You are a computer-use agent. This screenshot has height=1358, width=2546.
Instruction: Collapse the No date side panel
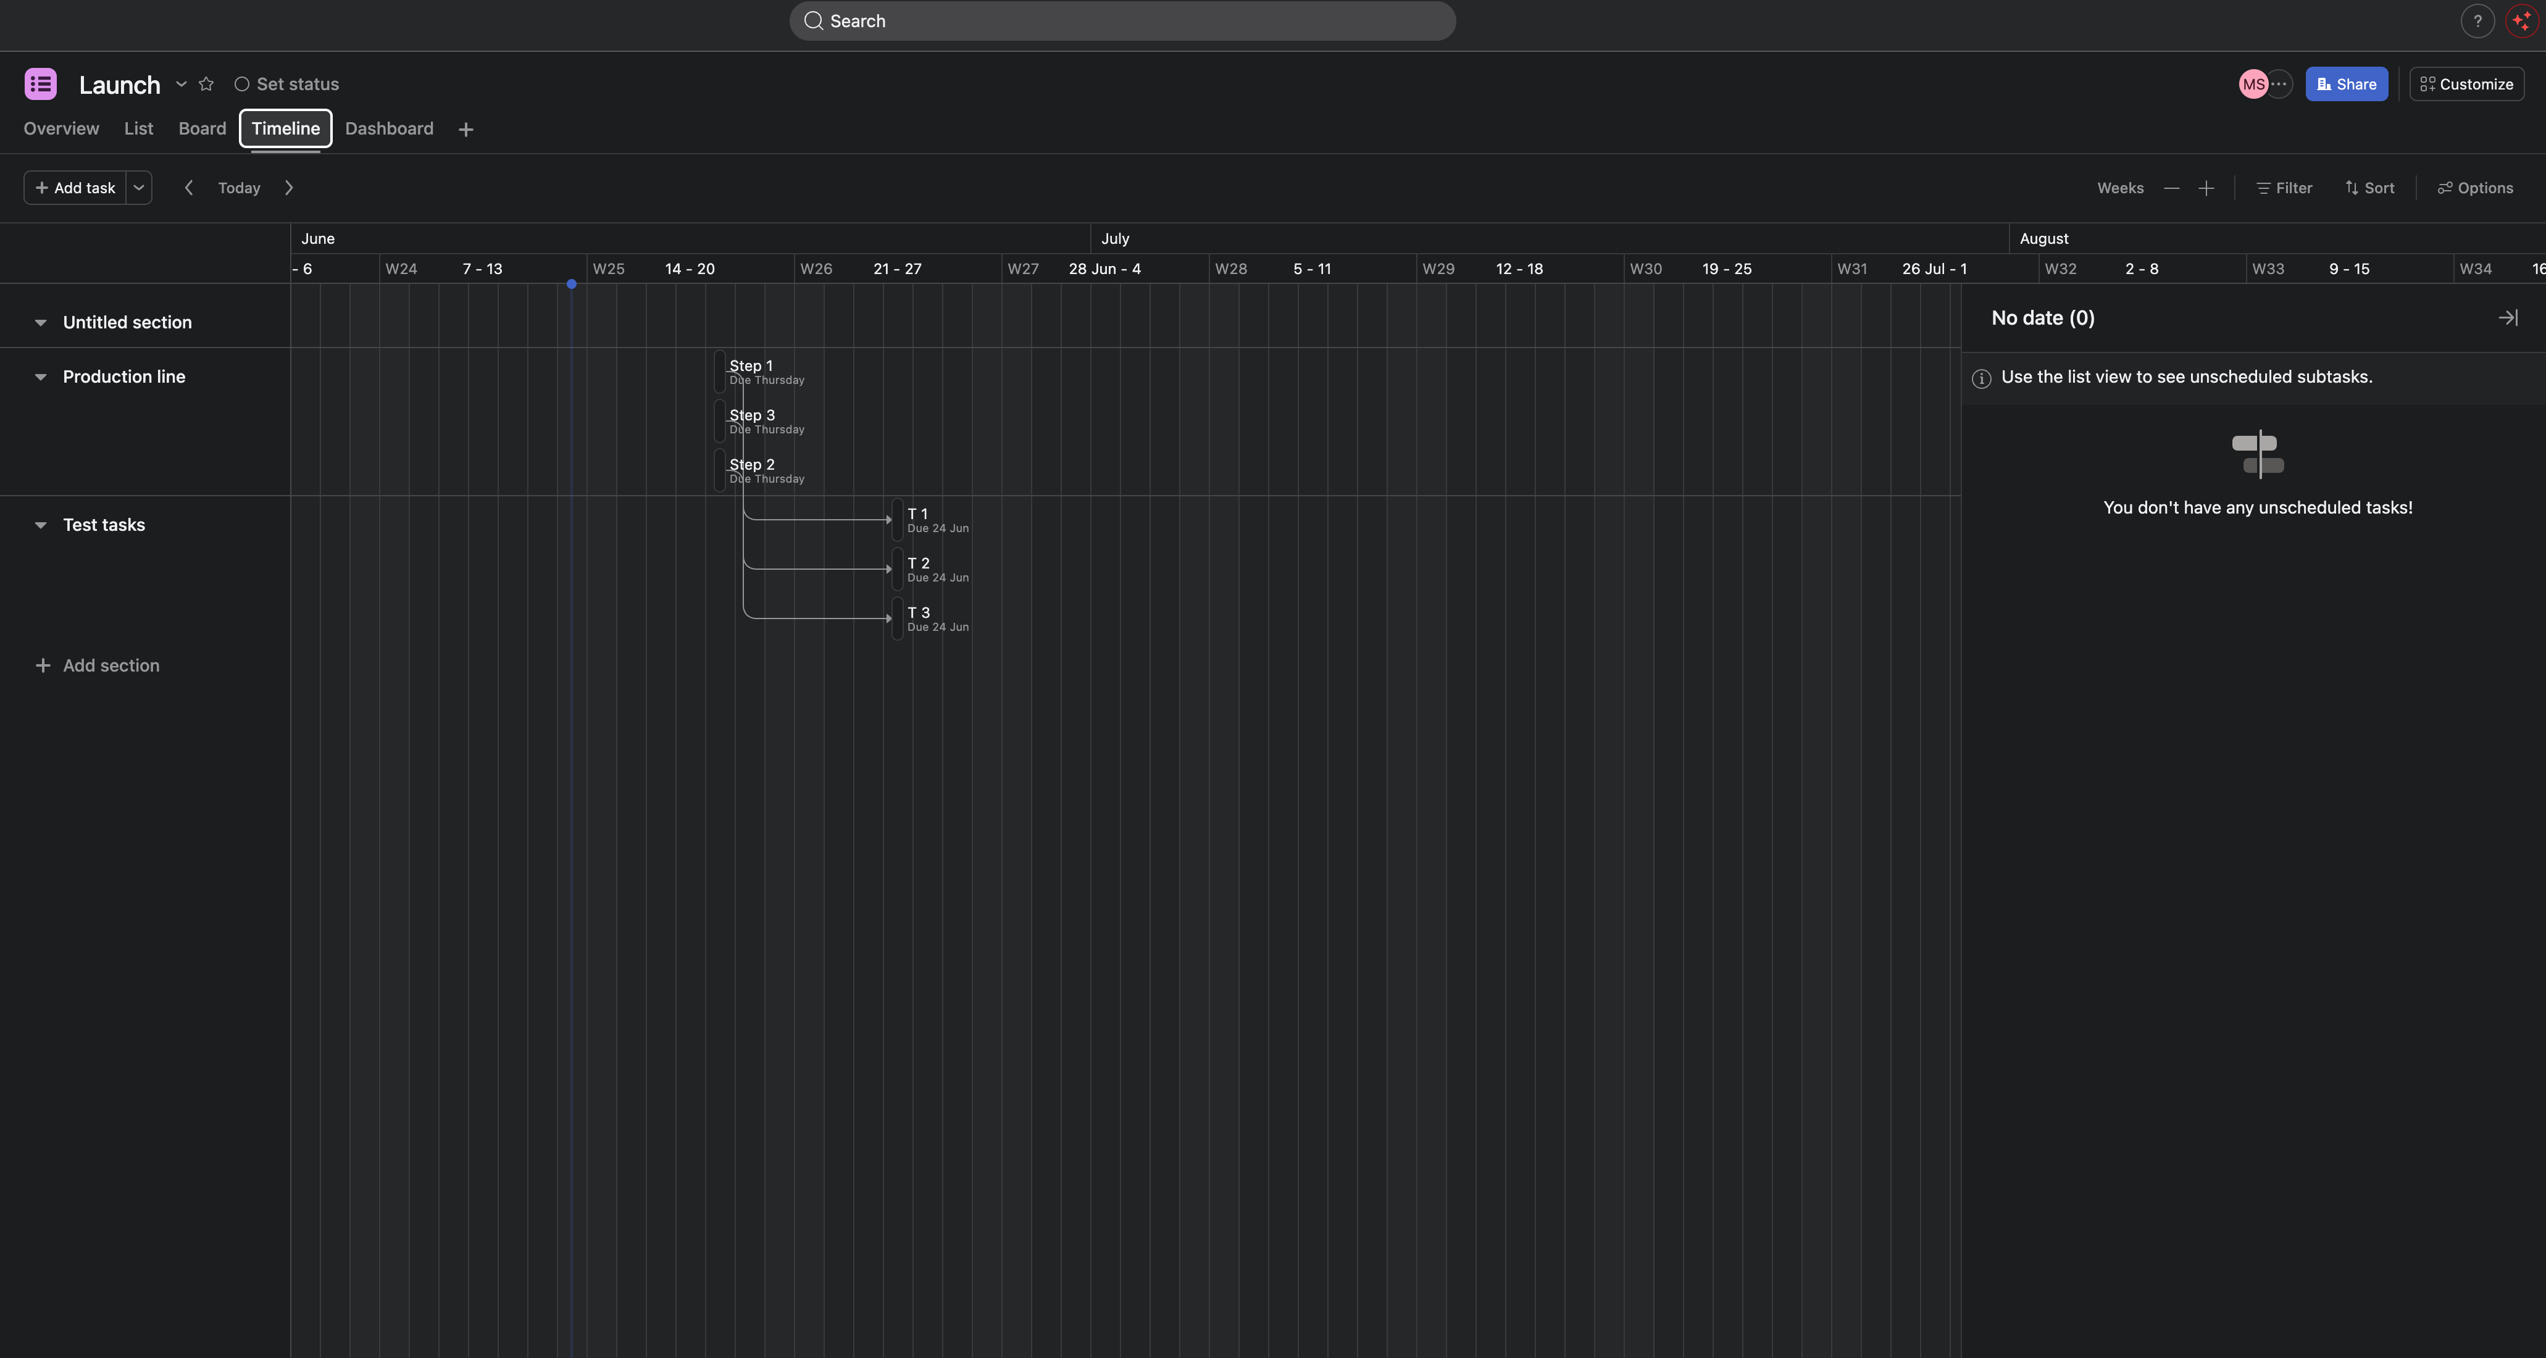2508,317
